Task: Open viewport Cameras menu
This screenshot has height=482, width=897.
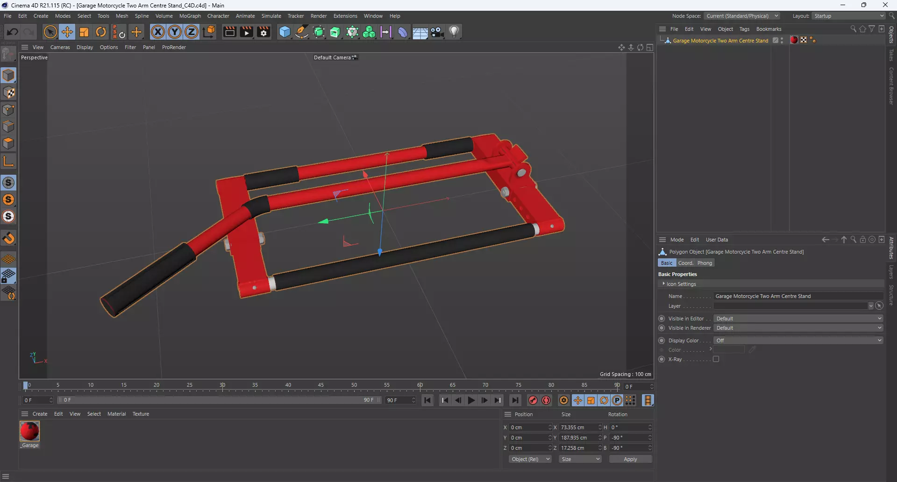Action: [60, 47]
